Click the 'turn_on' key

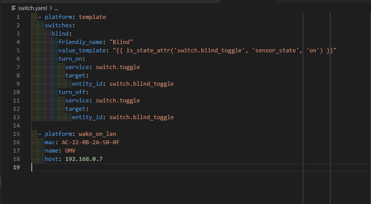pos(70,59)
